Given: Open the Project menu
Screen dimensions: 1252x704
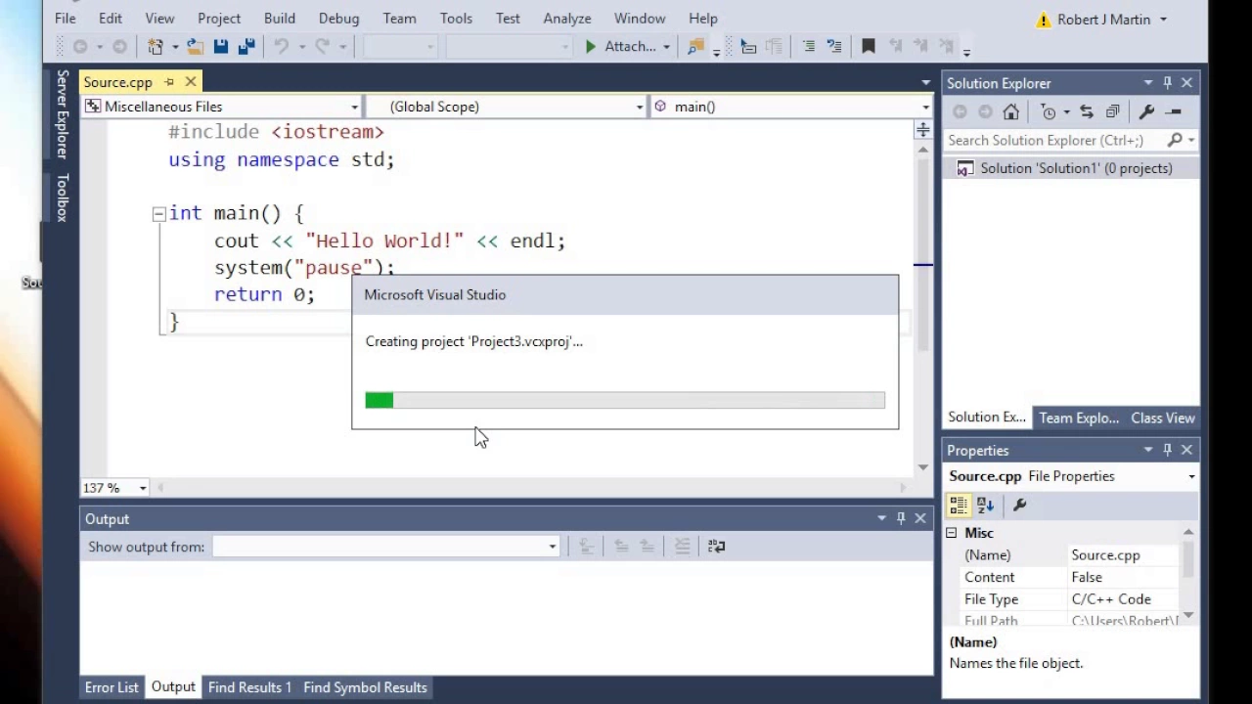Looking at the screenshot, I should click(219, 18).
